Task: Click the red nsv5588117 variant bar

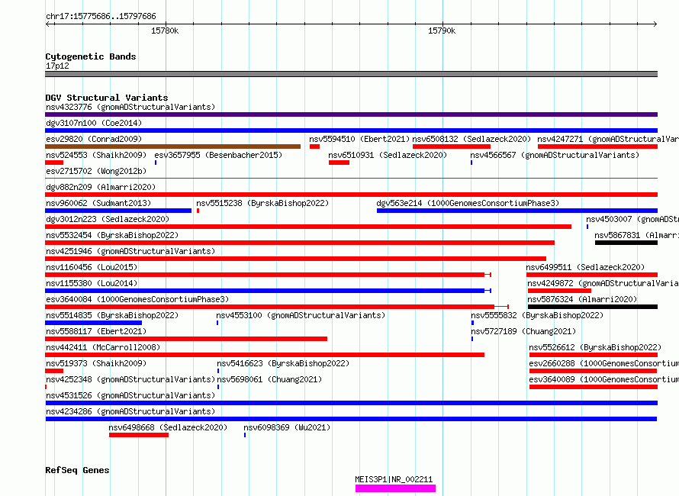Action: coord(186,339)
